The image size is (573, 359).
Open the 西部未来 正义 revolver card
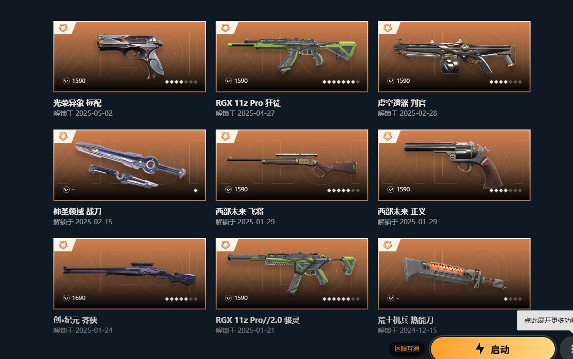(454, 165)
